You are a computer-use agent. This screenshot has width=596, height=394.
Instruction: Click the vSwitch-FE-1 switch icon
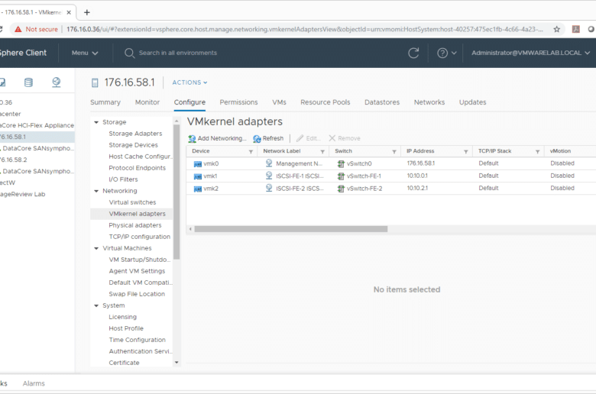(341, 176)
